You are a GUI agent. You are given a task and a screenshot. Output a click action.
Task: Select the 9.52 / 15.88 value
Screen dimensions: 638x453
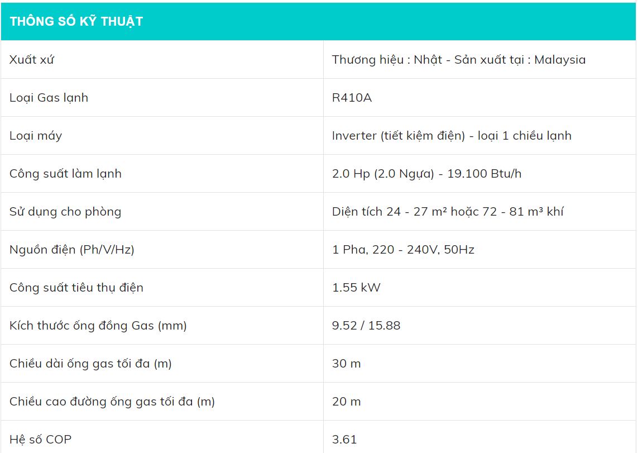366,326
